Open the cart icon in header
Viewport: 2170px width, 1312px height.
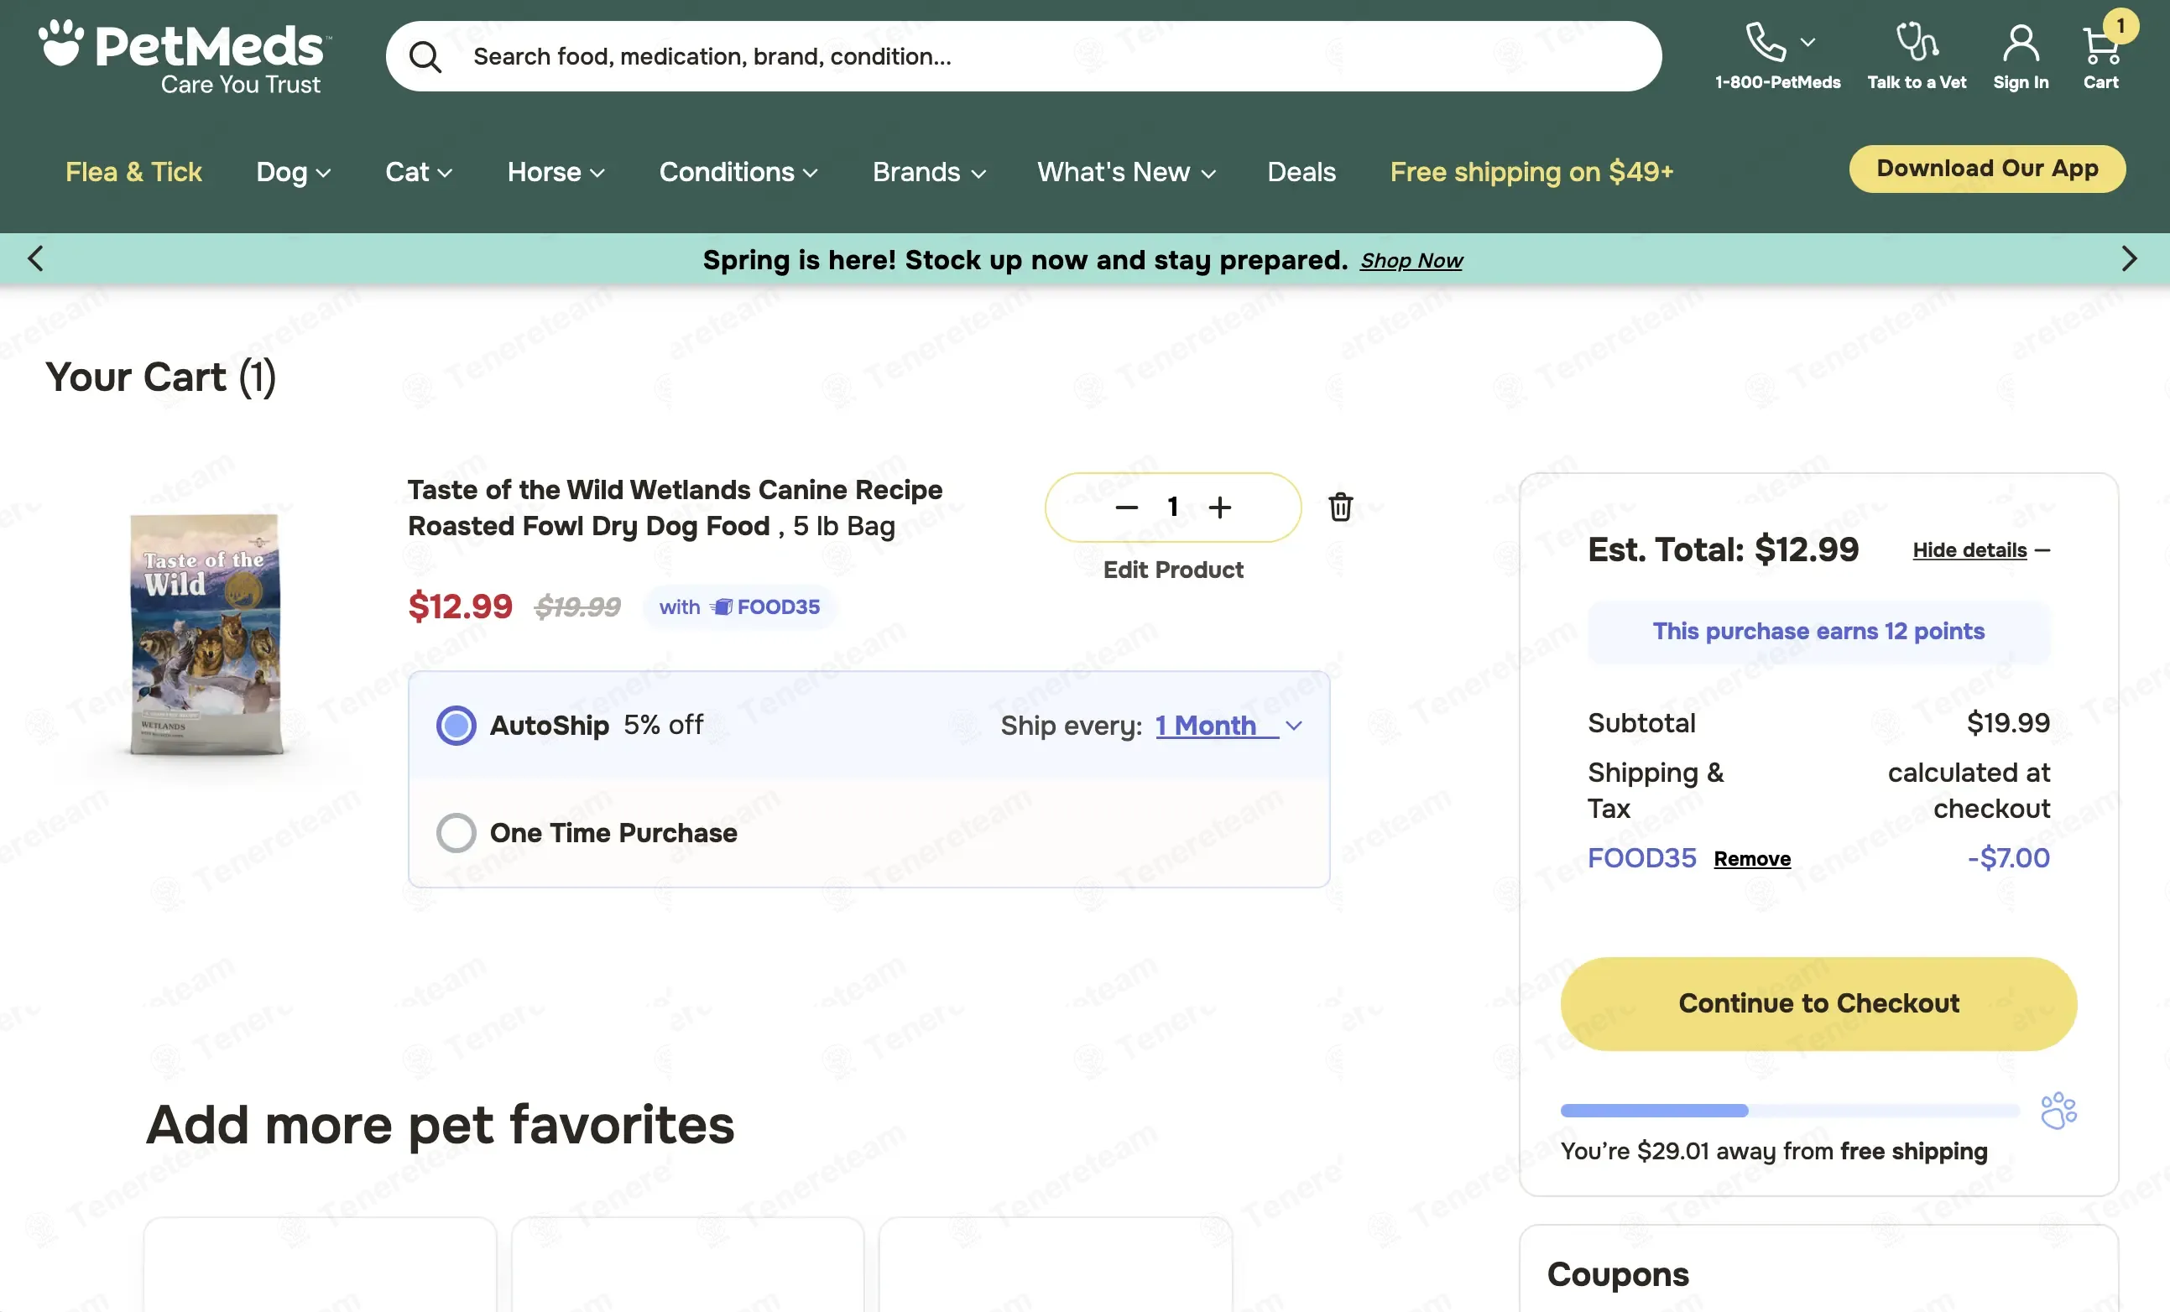click(2101, 45)
